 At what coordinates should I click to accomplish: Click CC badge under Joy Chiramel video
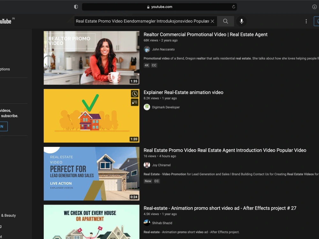click(156, 181)
